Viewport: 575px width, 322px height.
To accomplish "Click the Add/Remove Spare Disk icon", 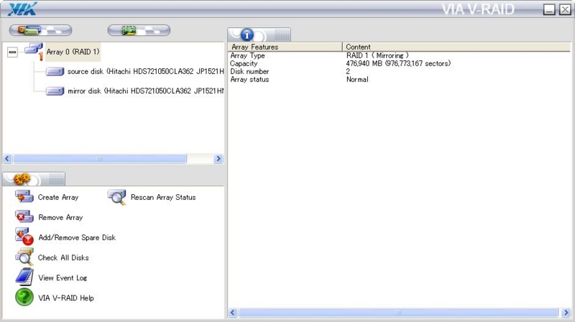I will pos(24,236).
